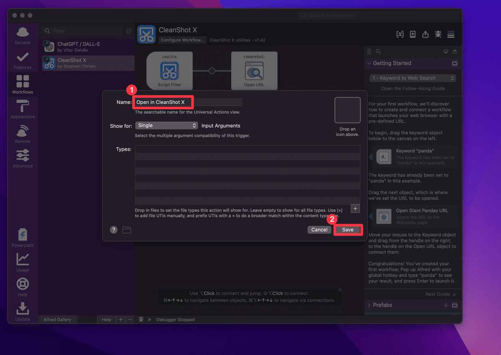Image resolution: width=501 pixels, height=355 pixels.
Task: Click the Prefabs solo-section icon
Action: tap(455, 305)
